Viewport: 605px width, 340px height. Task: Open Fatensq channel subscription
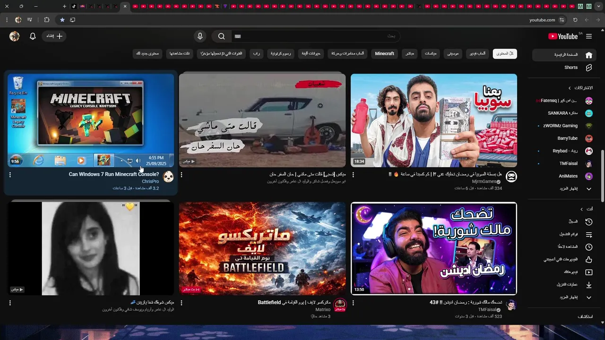[x=564, y=101]
